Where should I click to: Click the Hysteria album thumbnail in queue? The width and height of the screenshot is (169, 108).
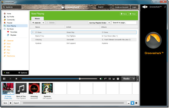[x=47, y=88]
